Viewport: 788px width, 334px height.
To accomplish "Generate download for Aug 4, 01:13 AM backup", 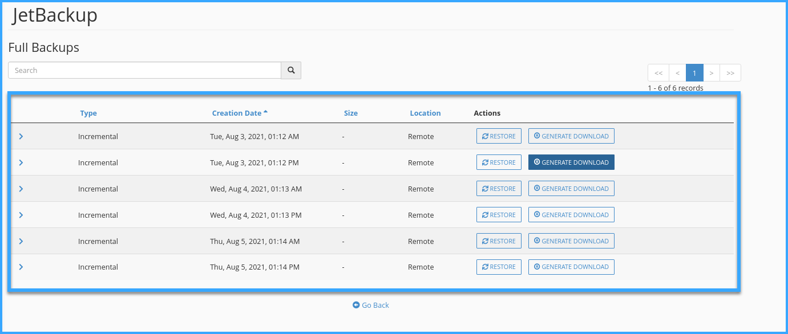I will pyautogui.click(x=571, y=189).
